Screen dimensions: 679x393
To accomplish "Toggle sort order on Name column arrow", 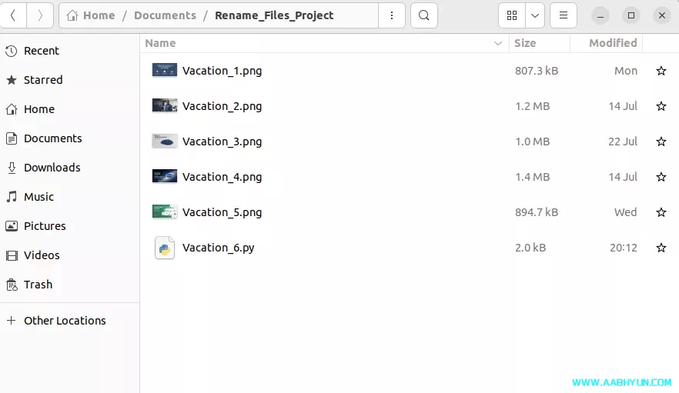I will point(497,43).
